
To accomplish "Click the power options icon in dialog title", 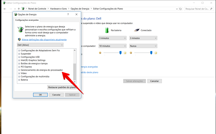I will (x=16, y=14).
